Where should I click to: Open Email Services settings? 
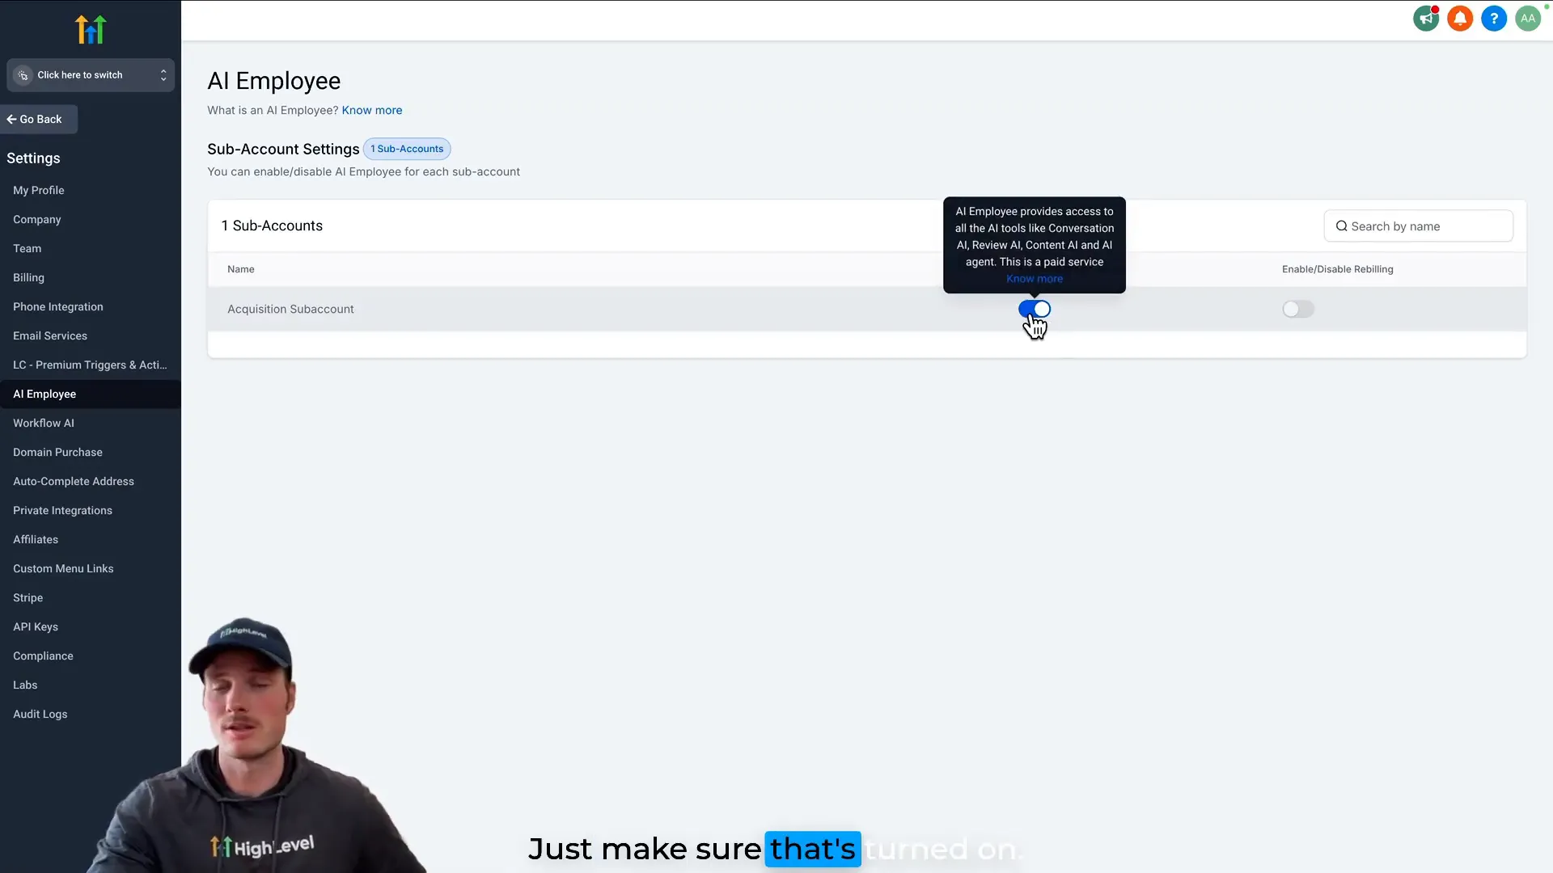point(49,335)
